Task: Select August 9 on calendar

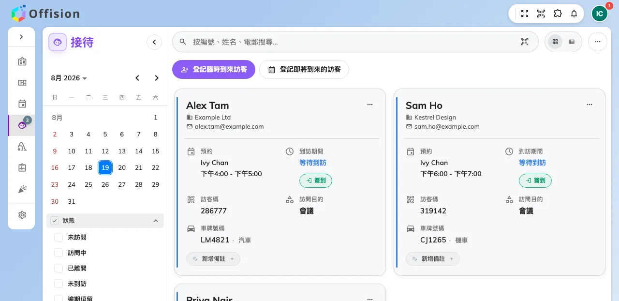Action: pos(55,151)
